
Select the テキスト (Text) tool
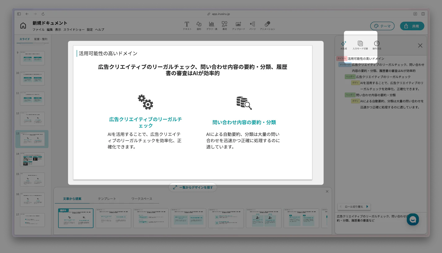tap(187, 24)
